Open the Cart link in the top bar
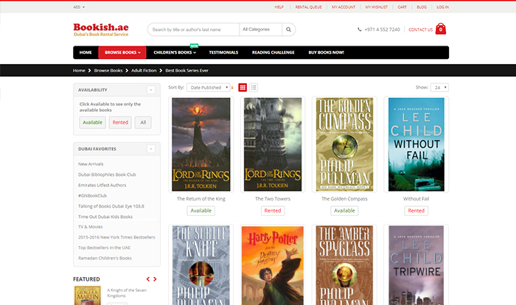The image size is (516, 305). click(x=402, y=7)
